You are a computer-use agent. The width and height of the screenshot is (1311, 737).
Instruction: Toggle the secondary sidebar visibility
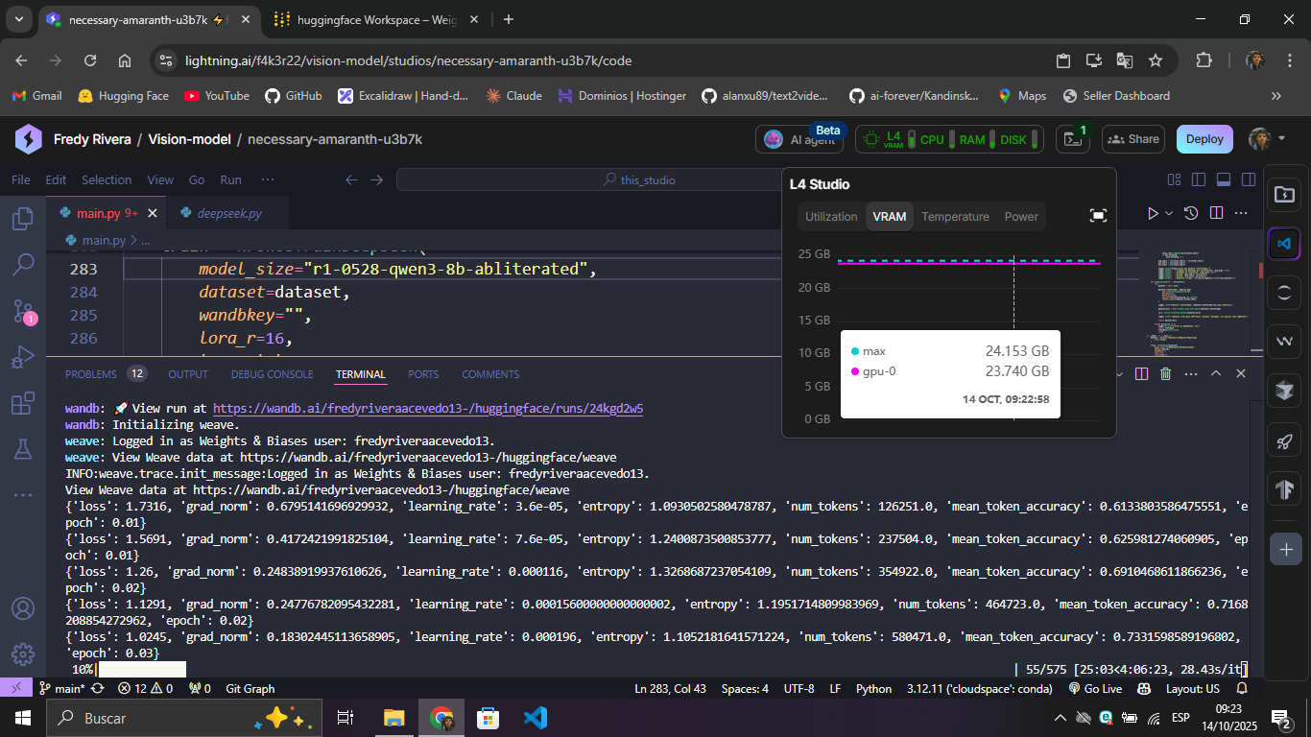(1249, 179)
